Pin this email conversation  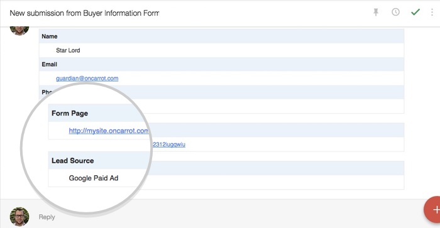376,12
